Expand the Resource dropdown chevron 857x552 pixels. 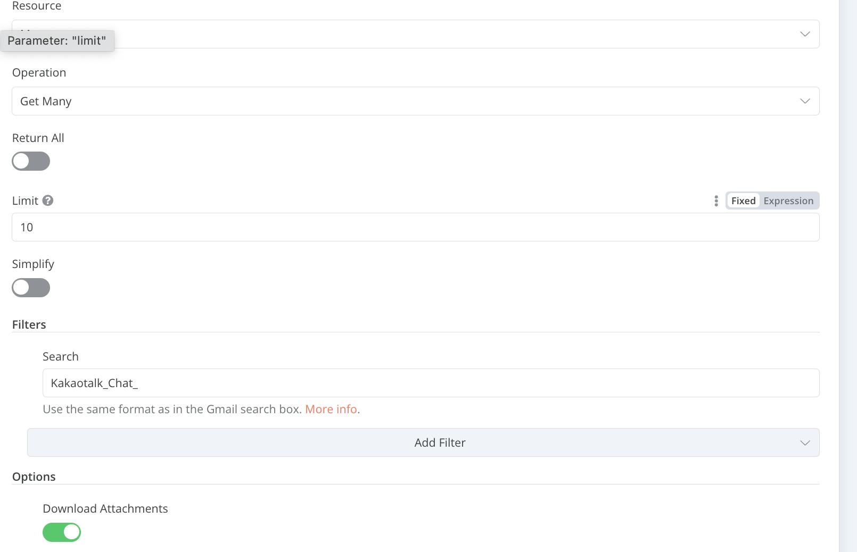point(804,34)
